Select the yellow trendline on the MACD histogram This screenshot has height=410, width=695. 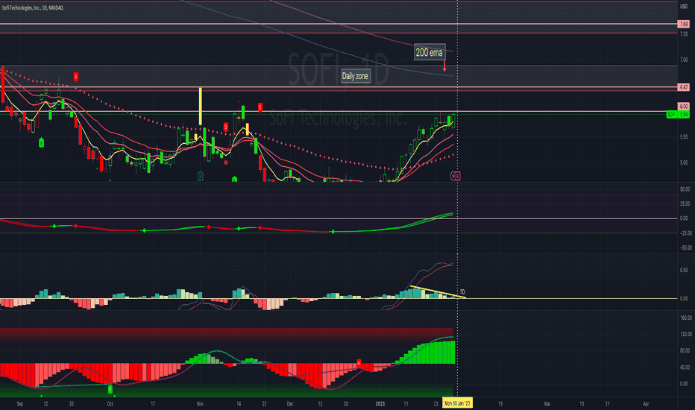438,292
